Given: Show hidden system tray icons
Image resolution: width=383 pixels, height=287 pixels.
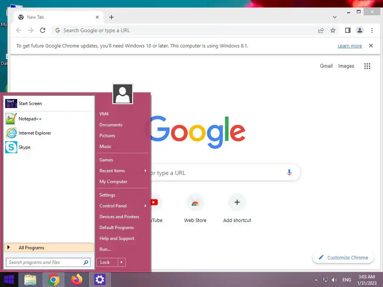Looking at the screenshot, I should tap(316, 280).
